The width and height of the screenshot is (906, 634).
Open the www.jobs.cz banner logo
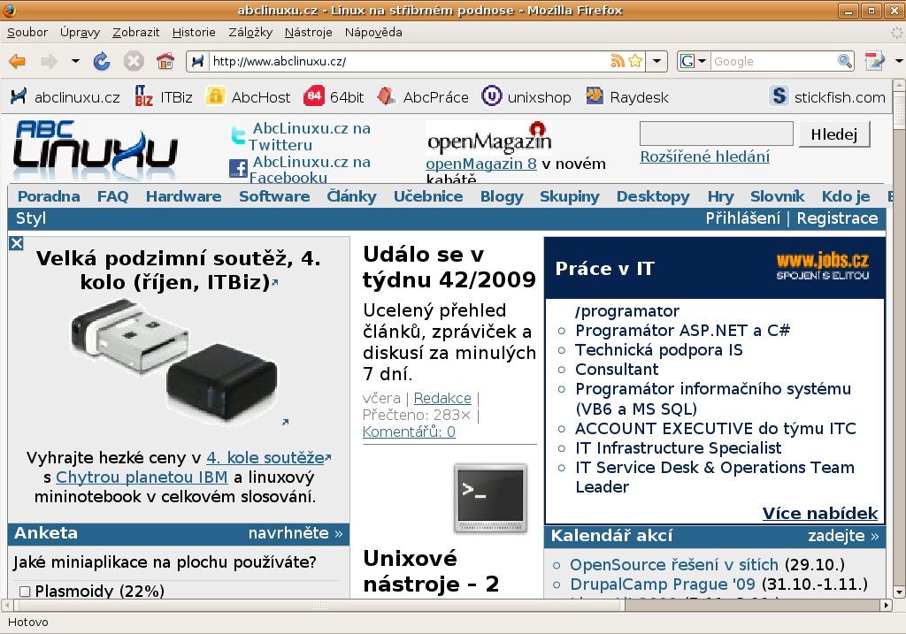(x=822, y=267)
